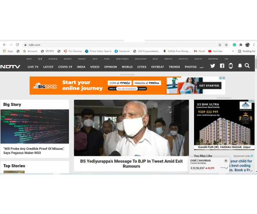Go to the COVID-19 section

65,67
